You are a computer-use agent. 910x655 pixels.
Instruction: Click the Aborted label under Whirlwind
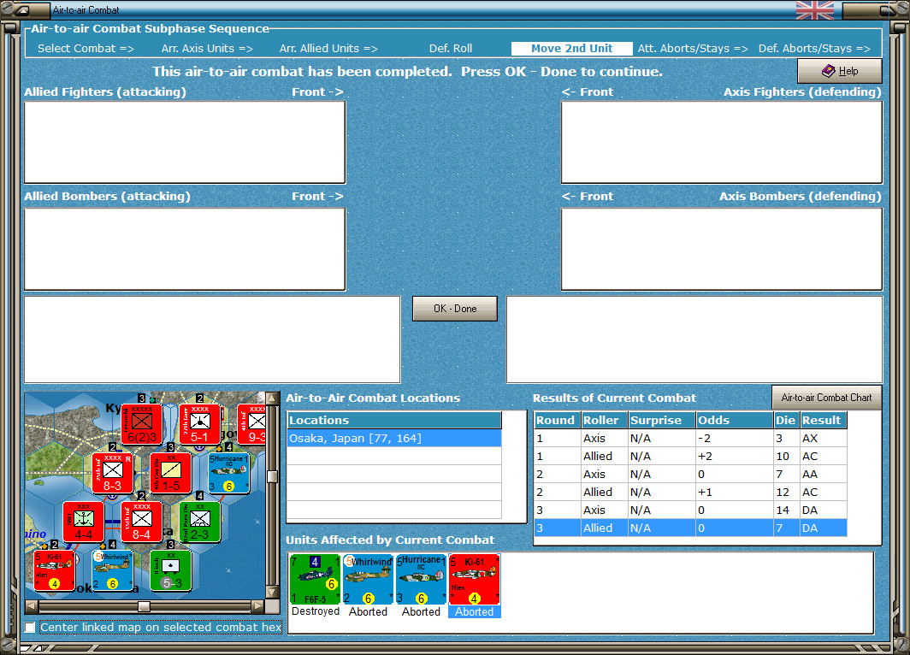[x=368, y=611]
